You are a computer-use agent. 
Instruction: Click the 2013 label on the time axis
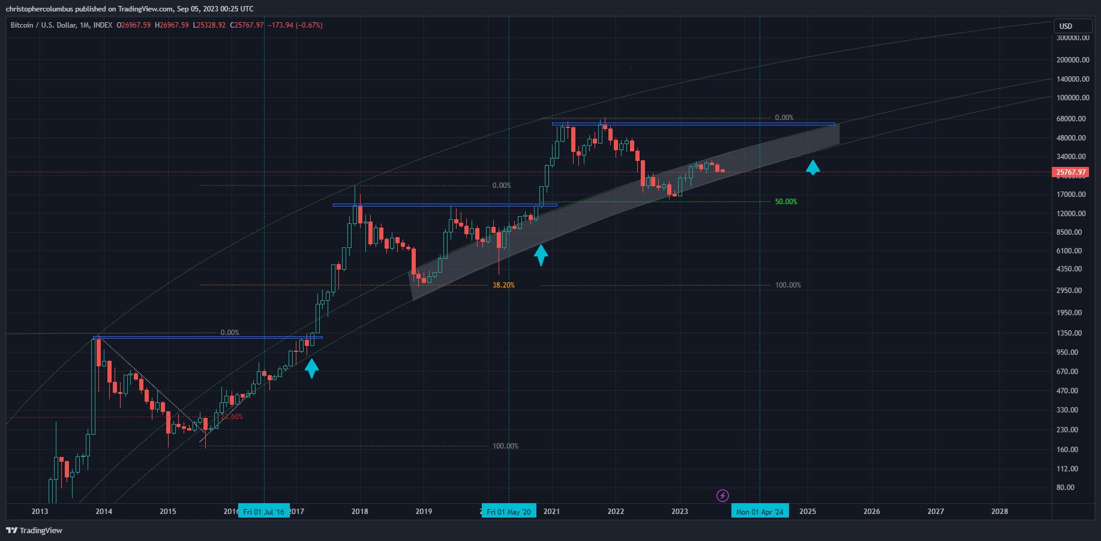coord(40,512)
